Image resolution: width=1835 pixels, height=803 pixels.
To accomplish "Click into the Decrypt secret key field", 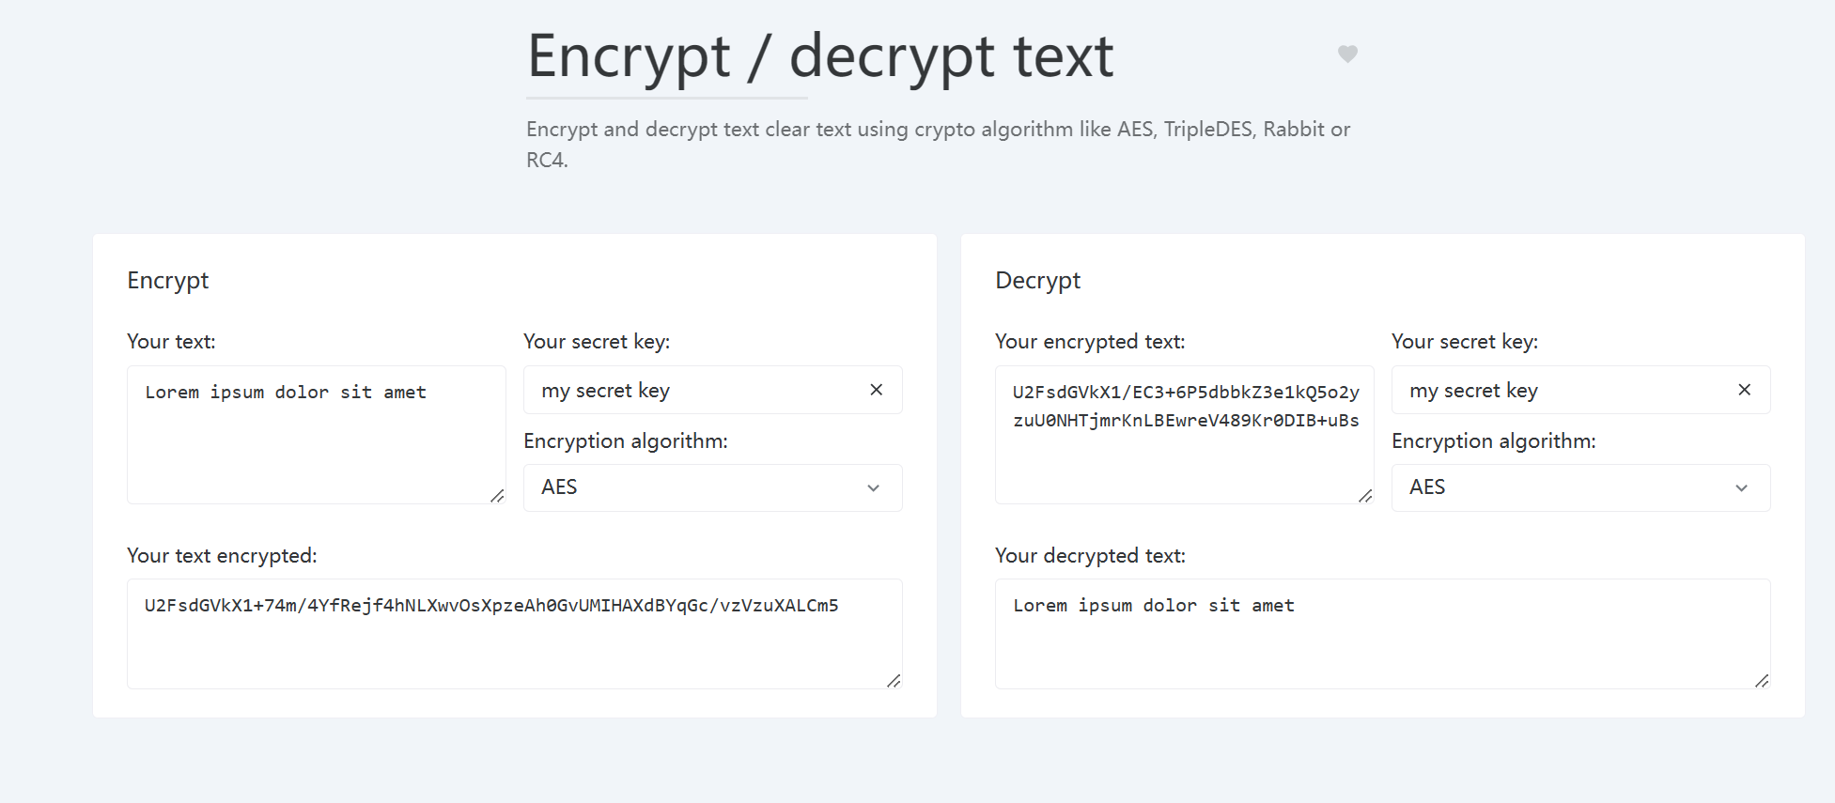I will (x=1563, y=391).
